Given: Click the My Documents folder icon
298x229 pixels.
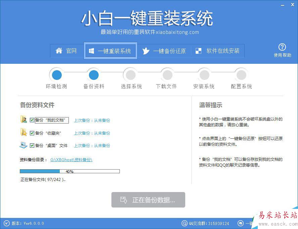Looking at the screenshot, I should tap(23, 119).
